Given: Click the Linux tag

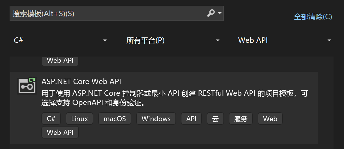Looking at the screenshot, I should tap(79, 118).
